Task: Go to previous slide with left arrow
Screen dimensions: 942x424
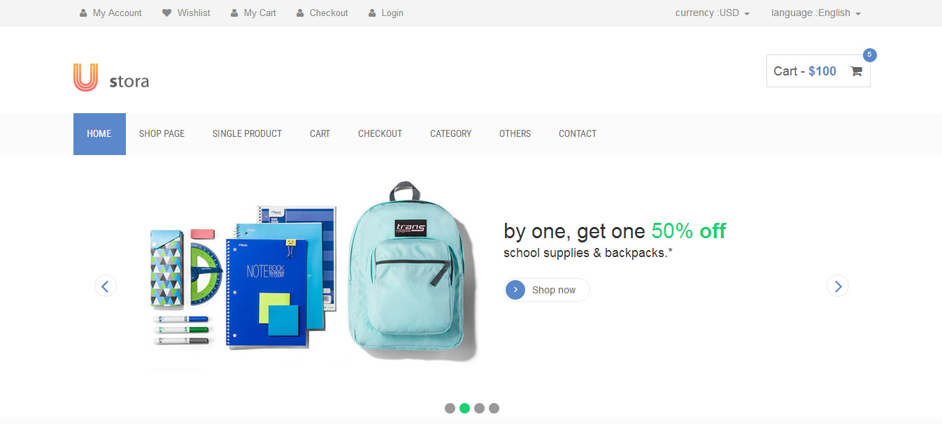Action: (106, 286)
